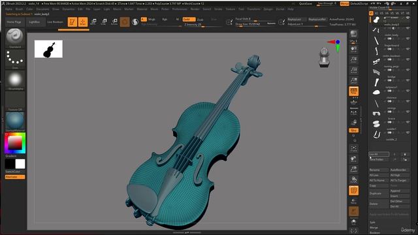Select the Move transform tool in top toolbar
Image resolution: width=418 pixels, height=235 pixels.
click(x=93, y=22)
